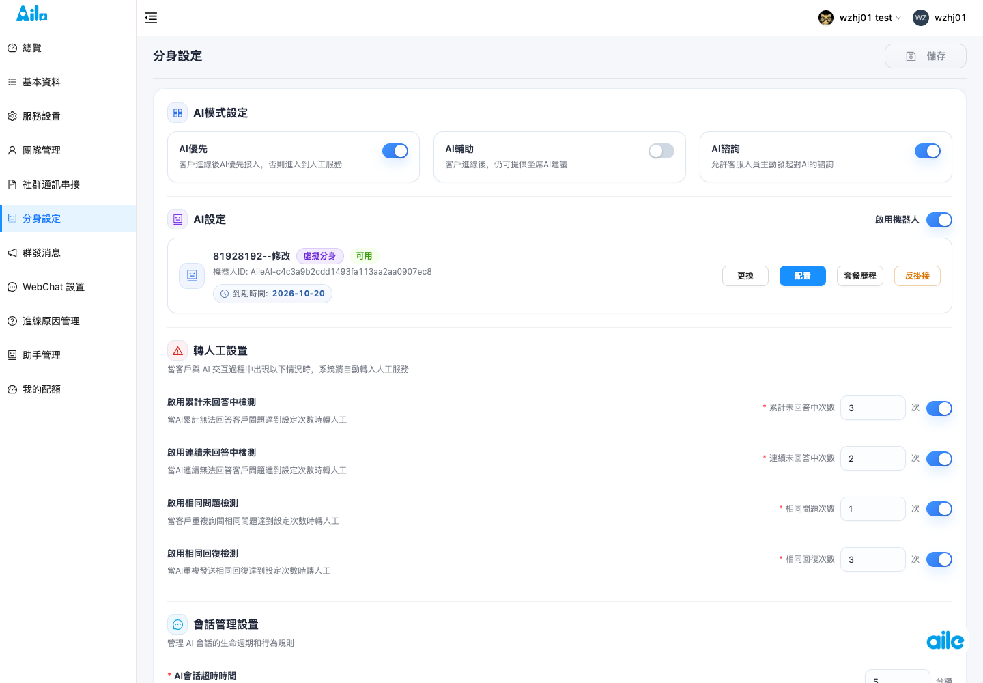Click the orange 反掛接 button
The image size is (983, 683).
coord(917,276)
